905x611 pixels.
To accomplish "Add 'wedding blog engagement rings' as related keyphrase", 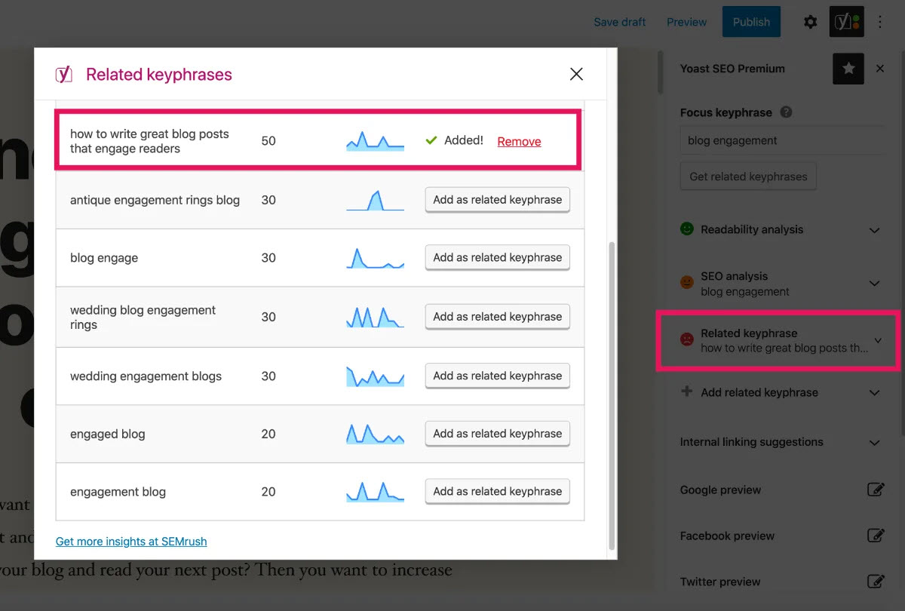I will (498, 317).
